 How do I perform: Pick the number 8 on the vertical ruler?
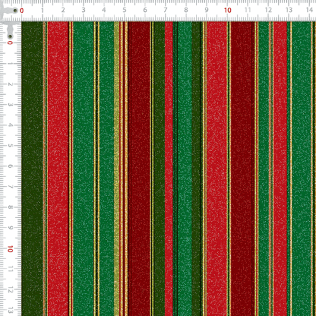pyautogui.click(x=10, y=207)
